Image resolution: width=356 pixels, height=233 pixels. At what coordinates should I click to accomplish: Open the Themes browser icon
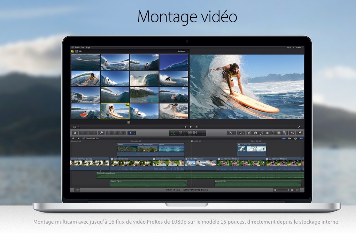click(x=285, y=133)
